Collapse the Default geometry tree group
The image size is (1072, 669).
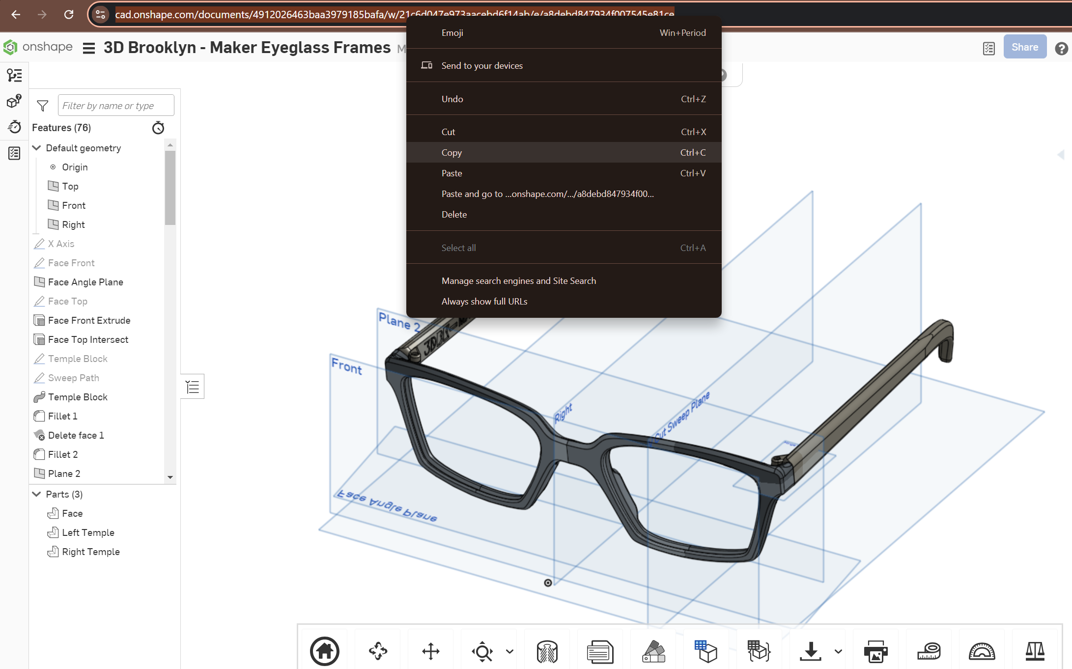tap(37, 148)
